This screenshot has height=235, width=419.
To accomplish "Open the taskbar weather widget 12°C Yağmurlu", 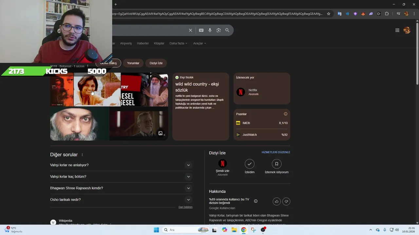I will point(13,230).
